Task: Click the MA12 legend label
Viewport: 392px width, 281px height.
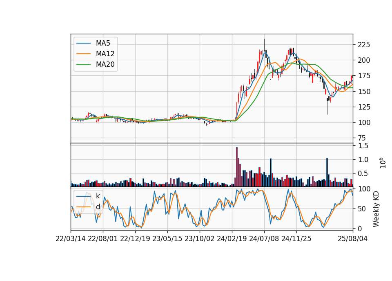Action: click(105, 54)
